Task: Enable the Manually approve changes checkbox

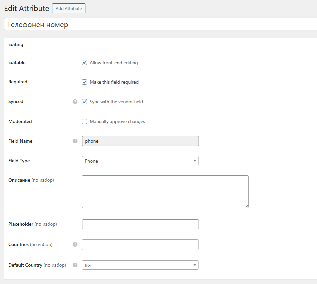Action: [84, 121]
